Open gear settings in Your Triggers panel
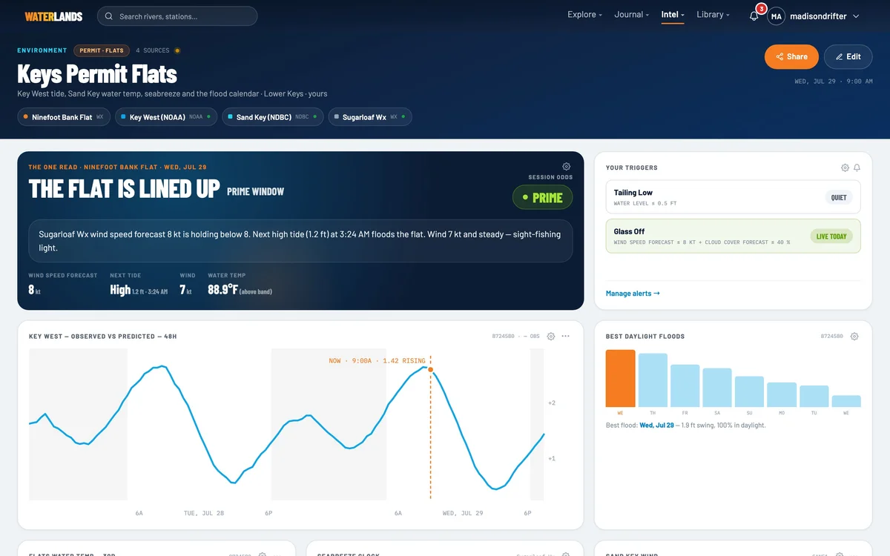Viewport: 890px width, 556px height. (845, 168)
